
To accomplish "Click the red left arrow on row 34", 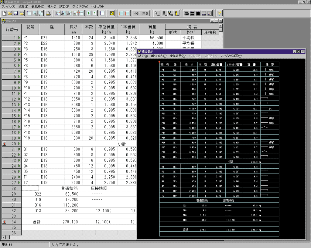I will 4,222.
